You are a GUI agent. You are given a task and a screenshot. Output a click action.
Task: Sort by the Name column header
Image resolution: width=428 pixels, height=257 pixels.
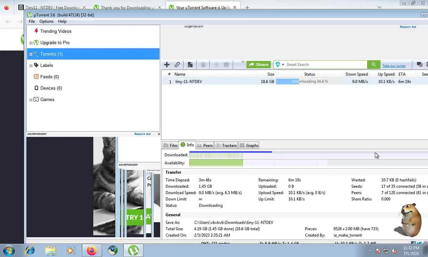[215, 74]
